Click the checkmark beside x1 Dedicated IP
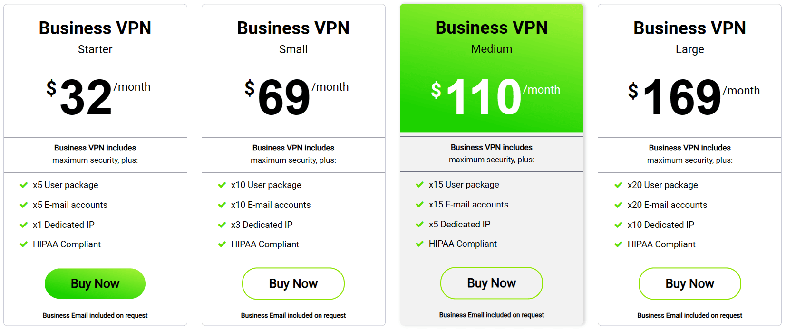This screenshot has width=786, height=329. tap(23, 225)
